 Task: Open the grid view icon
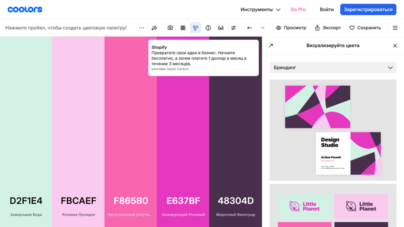point(183,28)
